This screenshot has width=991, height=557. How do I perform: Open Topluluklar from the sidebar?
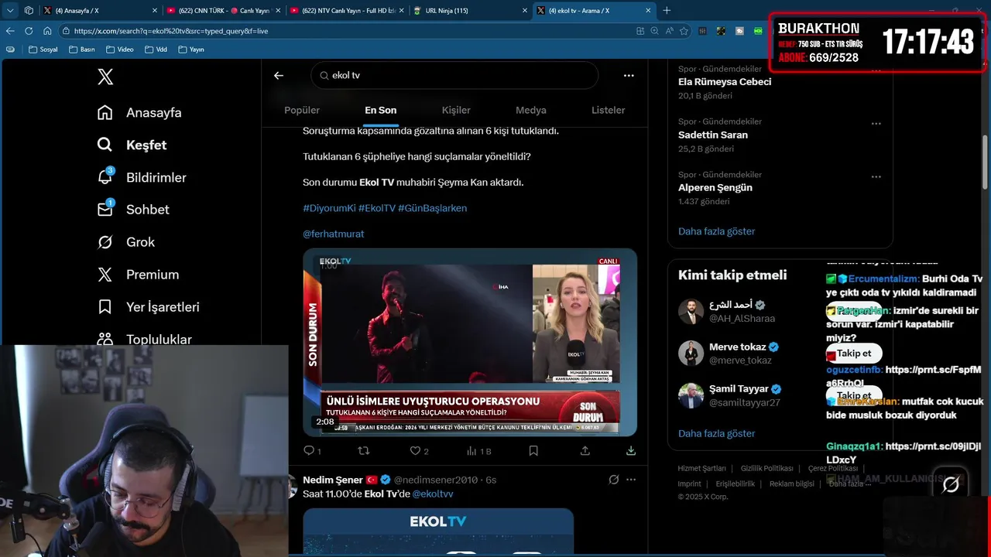[144, 339]
